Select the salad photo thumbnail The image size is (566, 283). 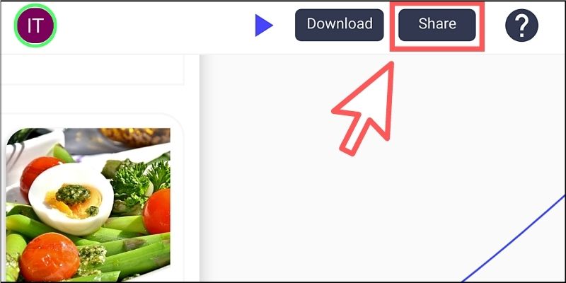point(88,204)
